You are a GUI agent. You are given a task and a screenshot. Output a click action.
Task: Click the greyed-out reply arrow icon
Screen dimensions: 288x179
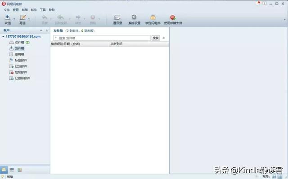pyautogui.click(x=45, y=17)
